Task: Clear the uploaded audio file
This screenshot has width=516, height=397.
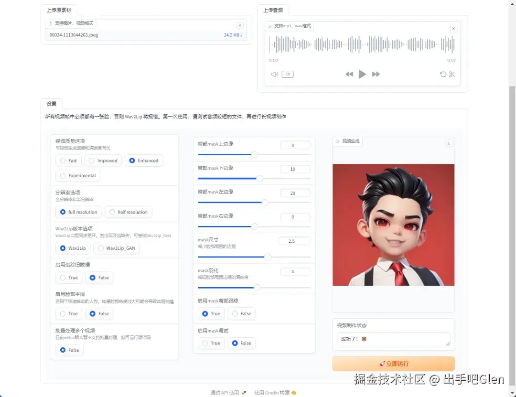Action: tap(453, 28)
